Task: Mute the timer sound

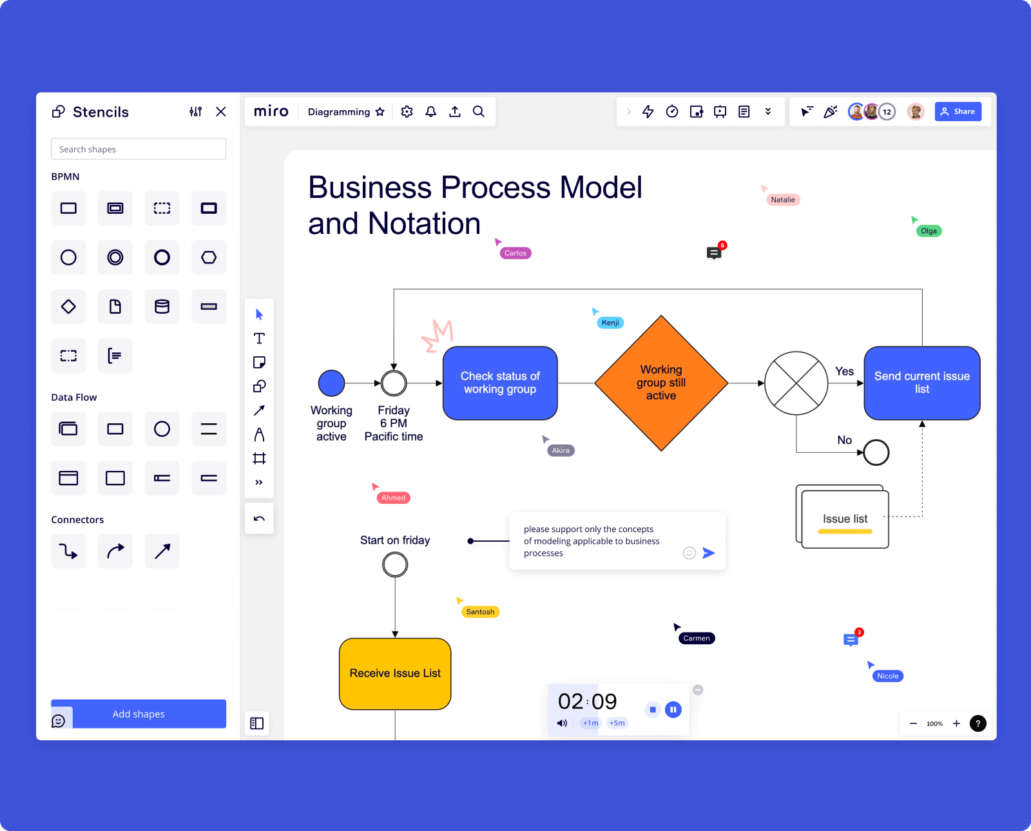Action: pyautogui.click(x=561, y=723)
